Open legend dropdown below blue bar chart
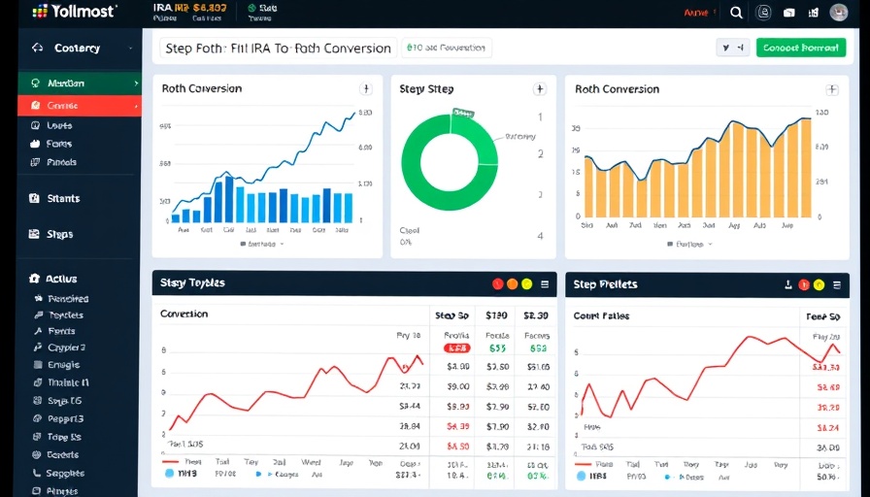Viewport: 870px width, 497px height. click(262, 245)
